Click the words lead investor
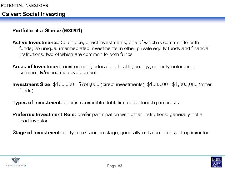 click(x=33, y=120)
